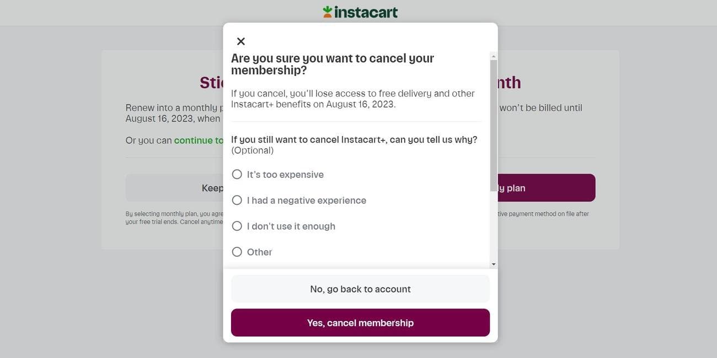Screen dimensions: 717x358
Task: Close the cancellation dialog with the X icon
Action: pyautogui.click(x=240, y=41)
